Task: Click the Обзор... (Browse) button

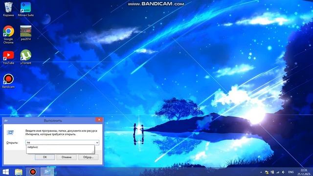Action: 88,157
